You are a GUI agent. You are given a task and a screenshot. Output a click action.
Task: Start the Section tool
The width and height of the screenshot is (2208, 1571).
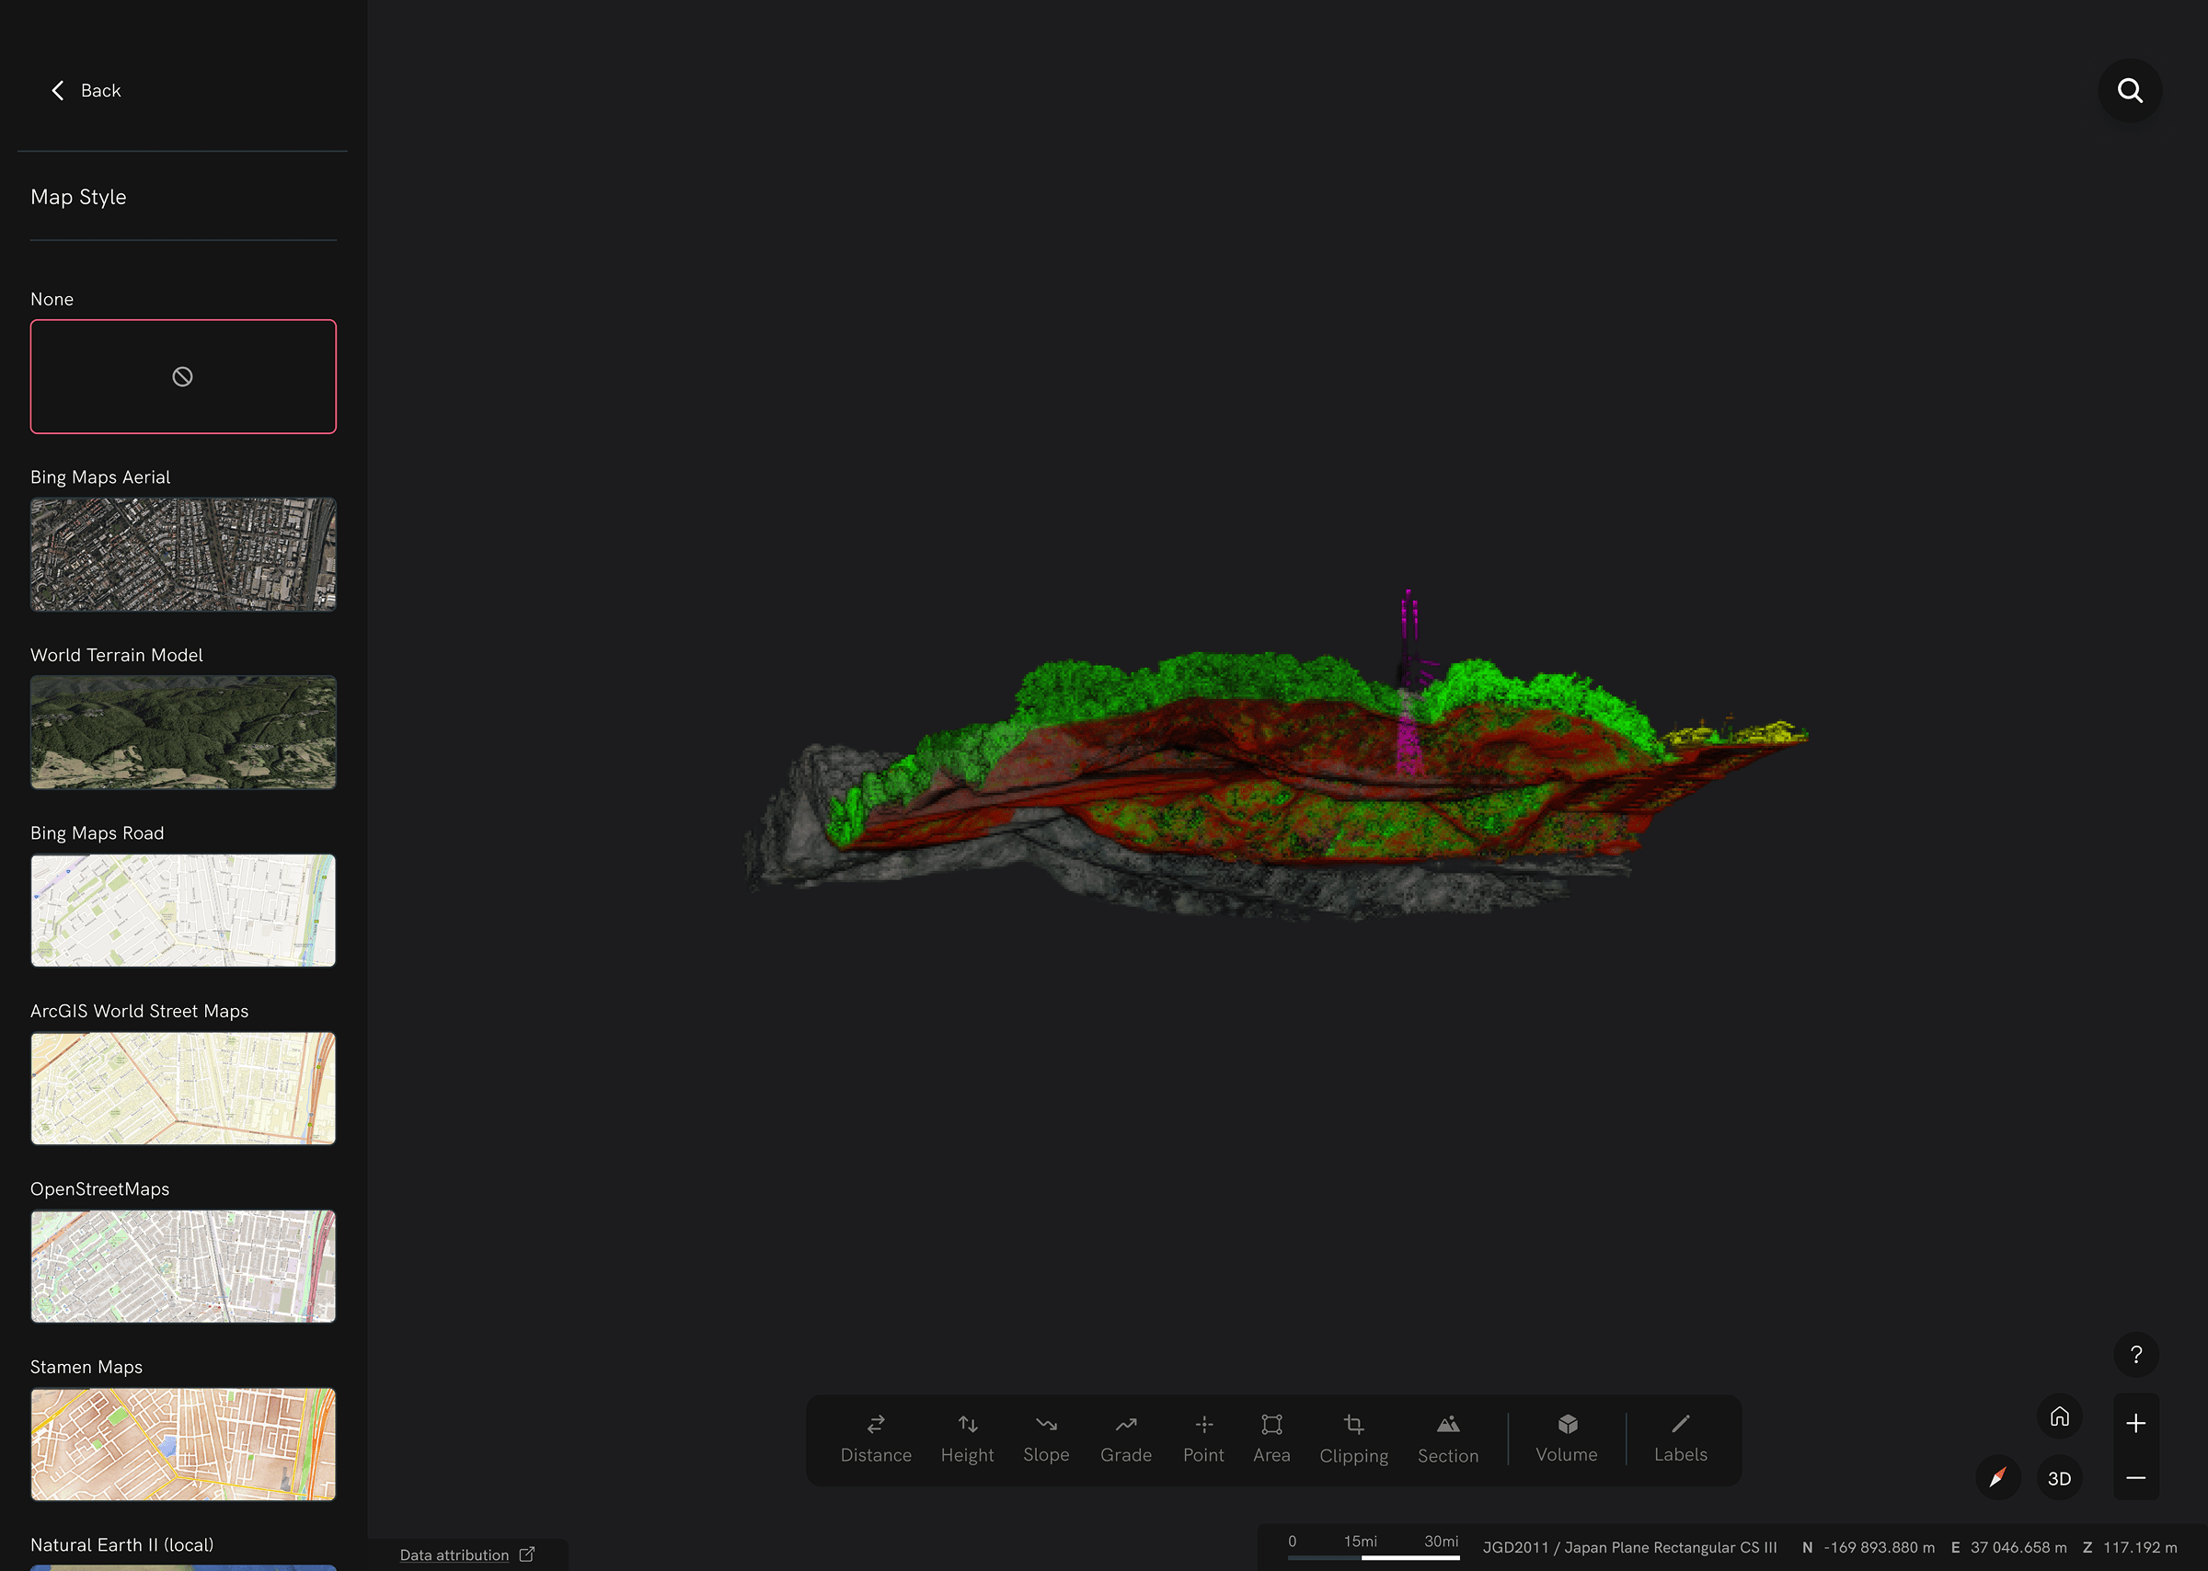pyautogui.click(x=1447, y=1438)
